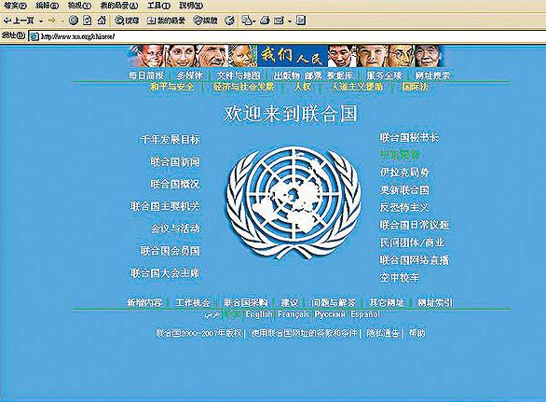
Task: Open the 空中校车 link
Action: coord(400,278)
